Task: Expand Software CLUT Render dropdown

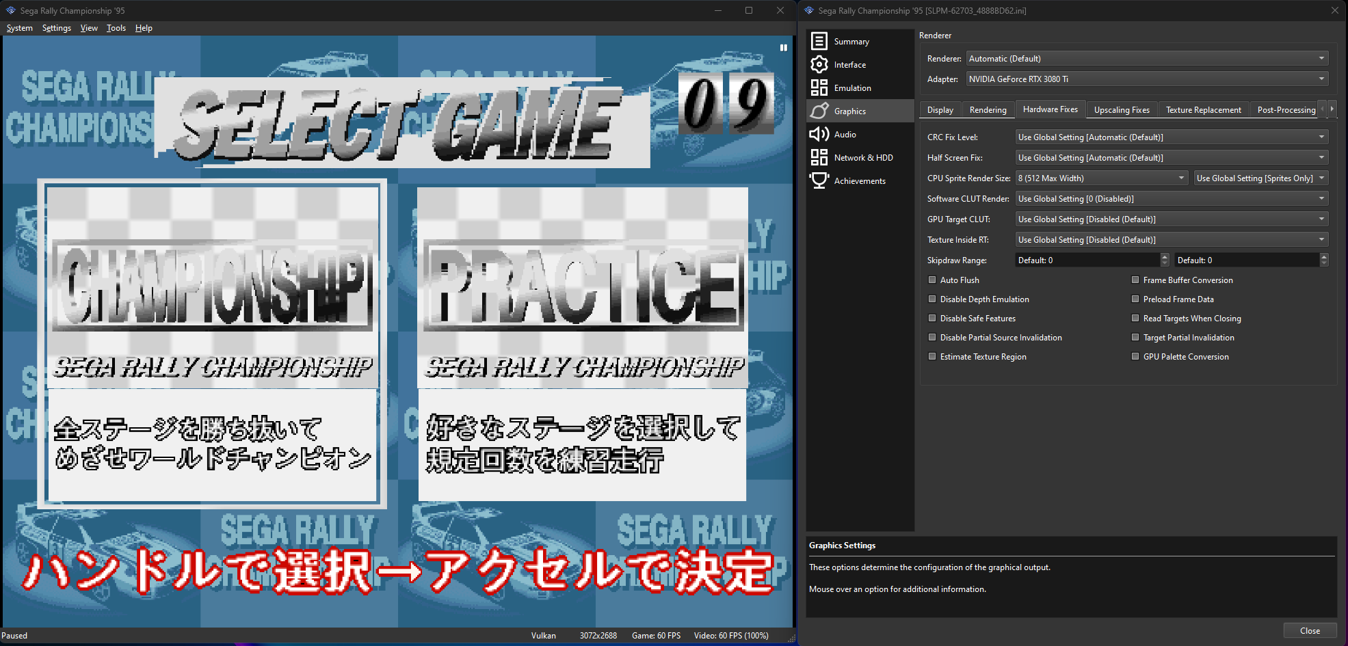Action: click(x=1172, y=199)
